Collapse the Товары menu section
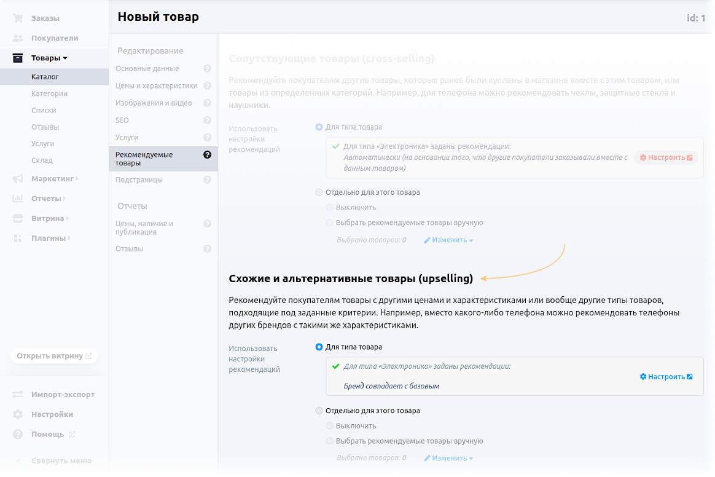Image resolution: width=715 pixels, height=477 pixels. click(49, 58)
